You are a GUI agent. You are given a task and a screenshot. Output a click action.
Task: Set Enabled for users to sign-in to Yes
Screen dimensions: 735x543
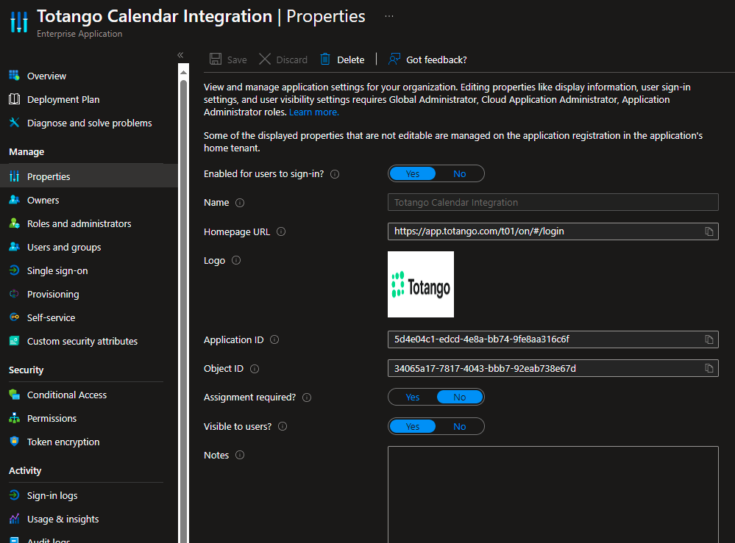coord(413,173)
